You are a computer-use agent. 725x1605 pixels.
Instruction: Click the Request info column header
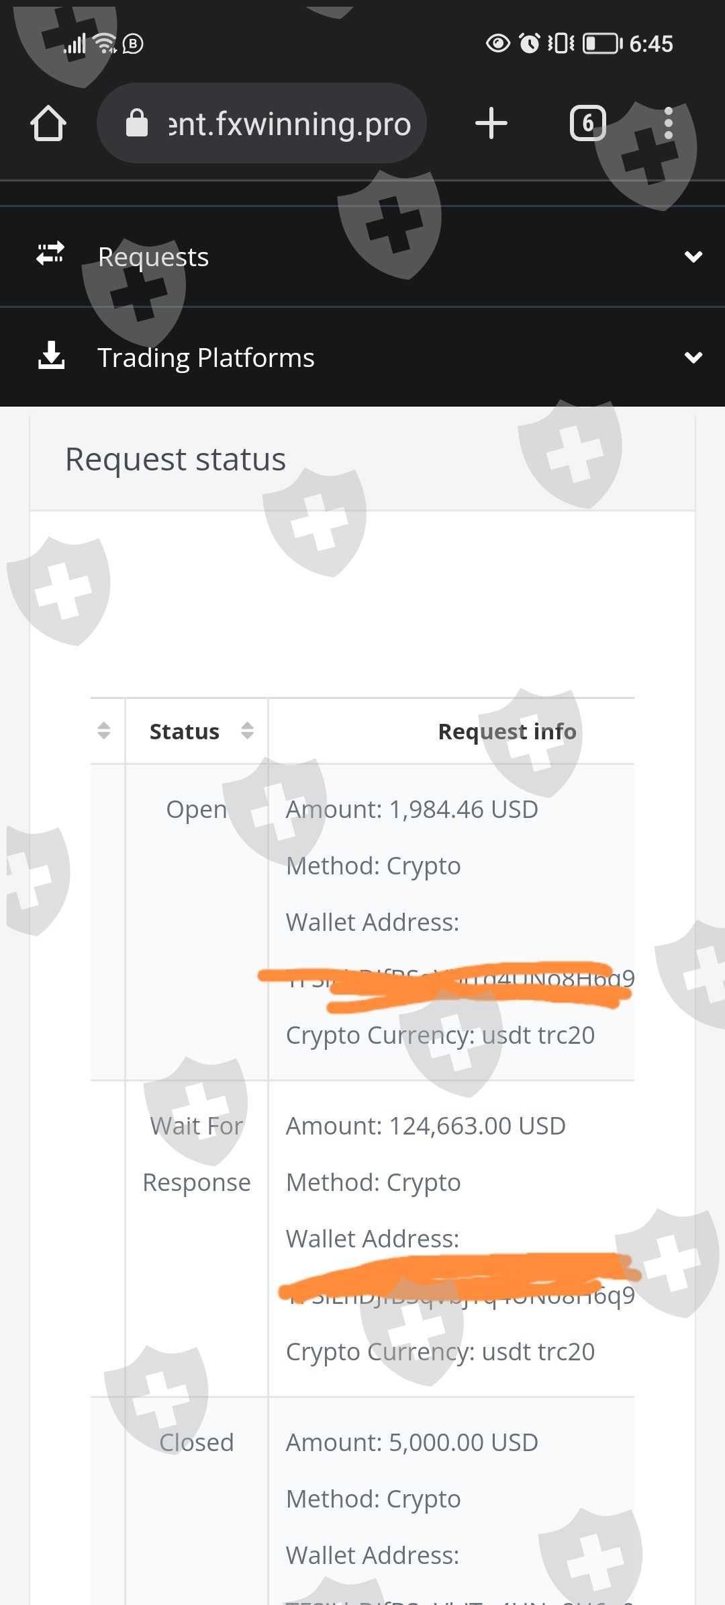pyautogui.click(x=507, y=731)
